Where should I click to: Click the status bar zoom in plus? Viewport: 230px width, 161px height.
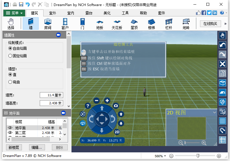coord(219,156)
